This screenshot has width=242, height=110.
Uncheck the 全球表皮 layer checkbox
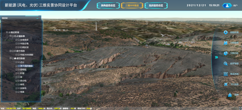[x=16, y=40]
